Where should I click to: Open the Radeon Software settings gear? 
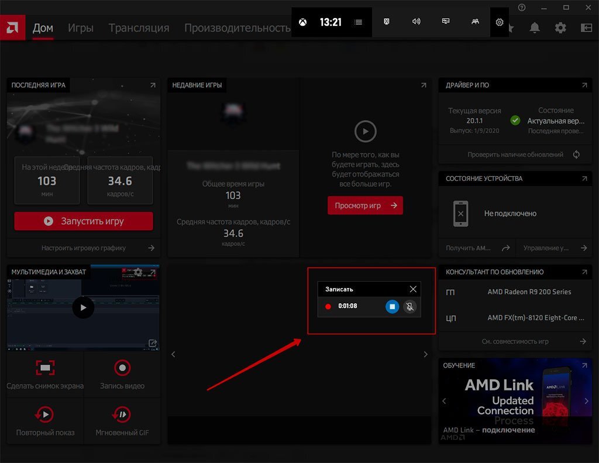pyautogui.click(x=560, y=28)
